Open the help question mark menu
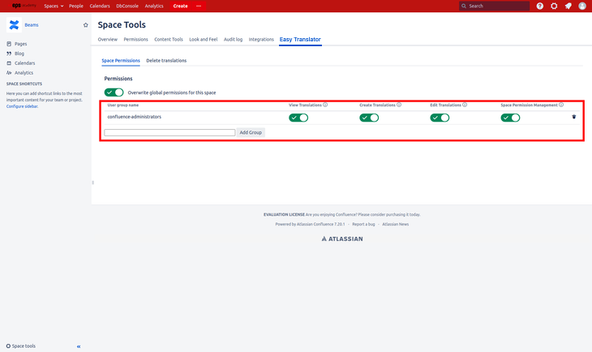The image size is (592, 352). click(540, 6)
